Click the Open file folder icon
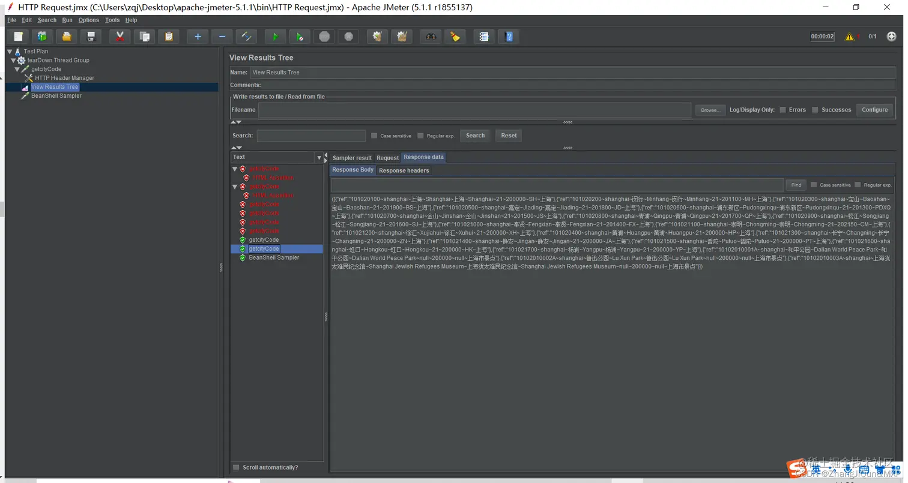This screenshot has width=908, height=483. [x=67, y=37]
